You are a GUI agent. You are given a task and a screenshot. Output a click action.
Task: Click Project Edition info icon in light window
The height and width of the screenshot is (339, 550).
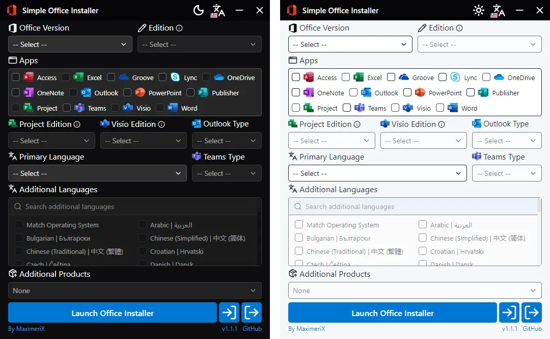click(357, 124)
